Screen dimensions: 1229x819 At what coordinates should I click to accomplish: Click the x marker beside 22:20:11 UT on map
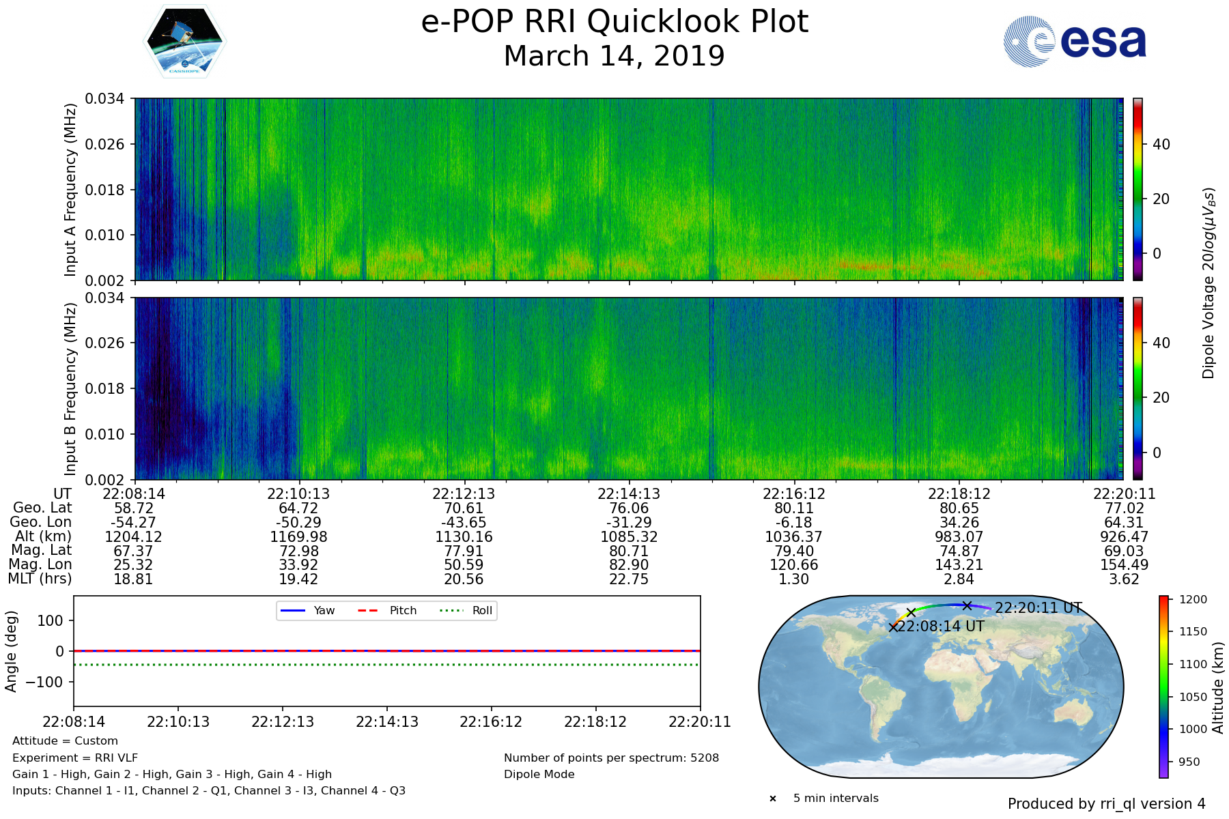pos(967,605)
